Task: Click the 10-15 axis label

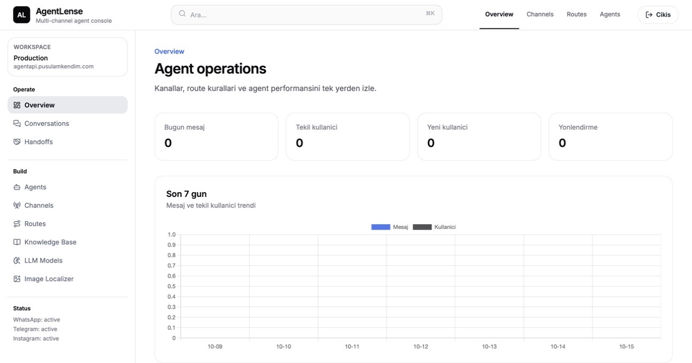Action: pyautogui.click(x=626, y=346)
